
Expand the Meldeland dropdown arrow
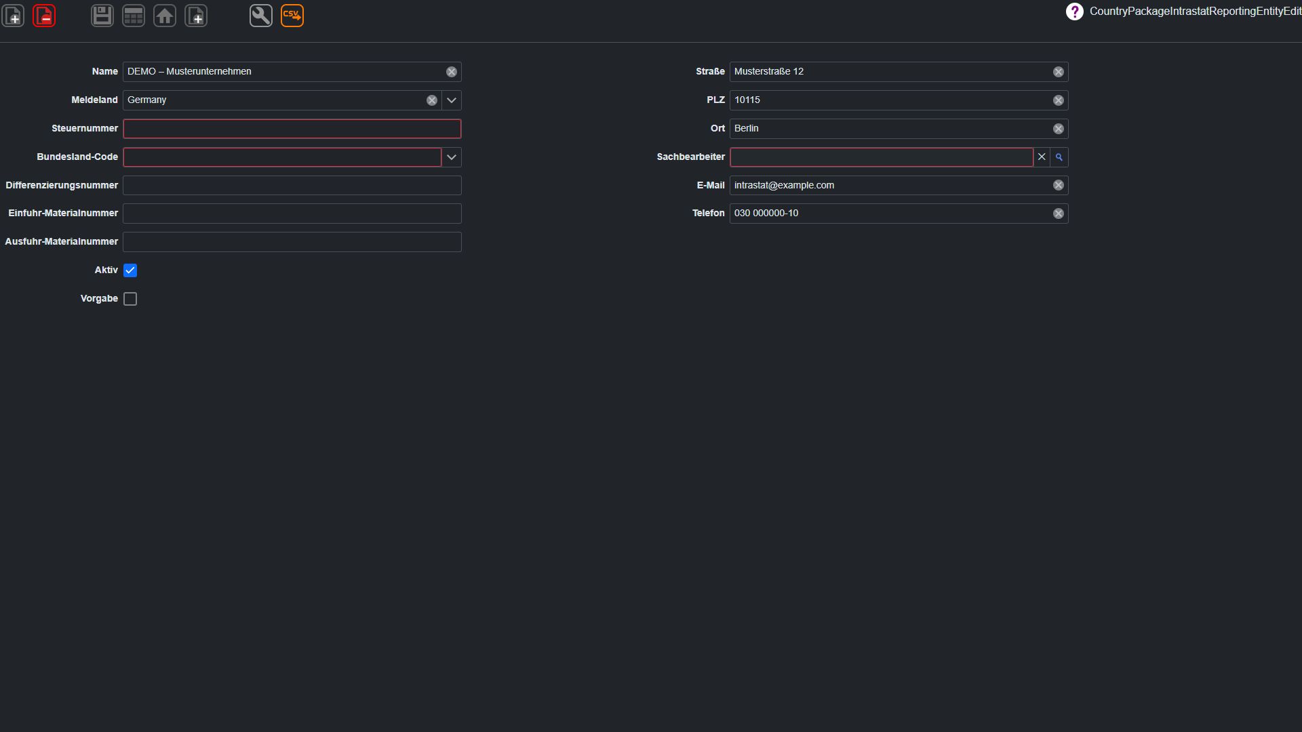tap(452, 100)
